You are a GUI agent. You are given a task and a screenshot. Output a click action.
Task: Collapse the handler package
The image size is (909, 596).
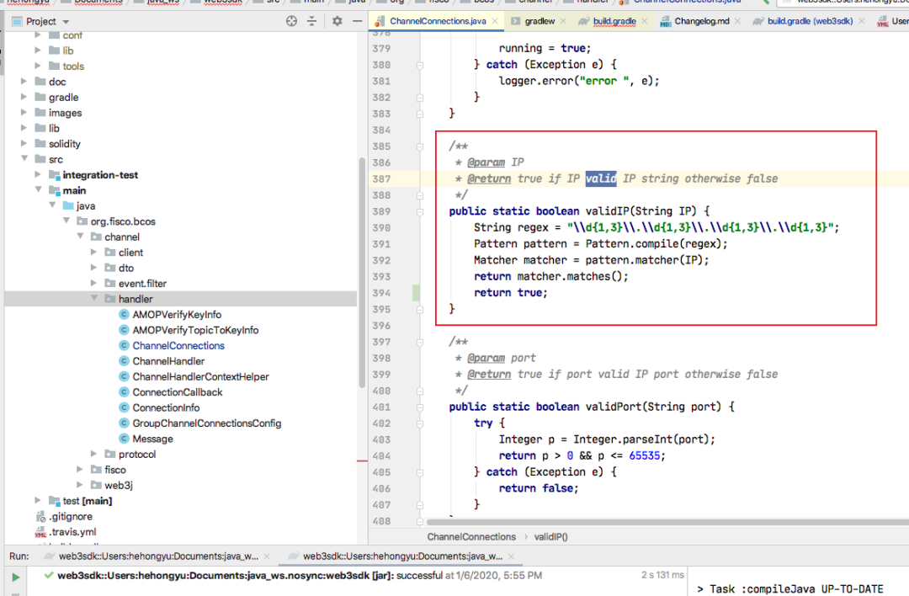pos(94,298)
